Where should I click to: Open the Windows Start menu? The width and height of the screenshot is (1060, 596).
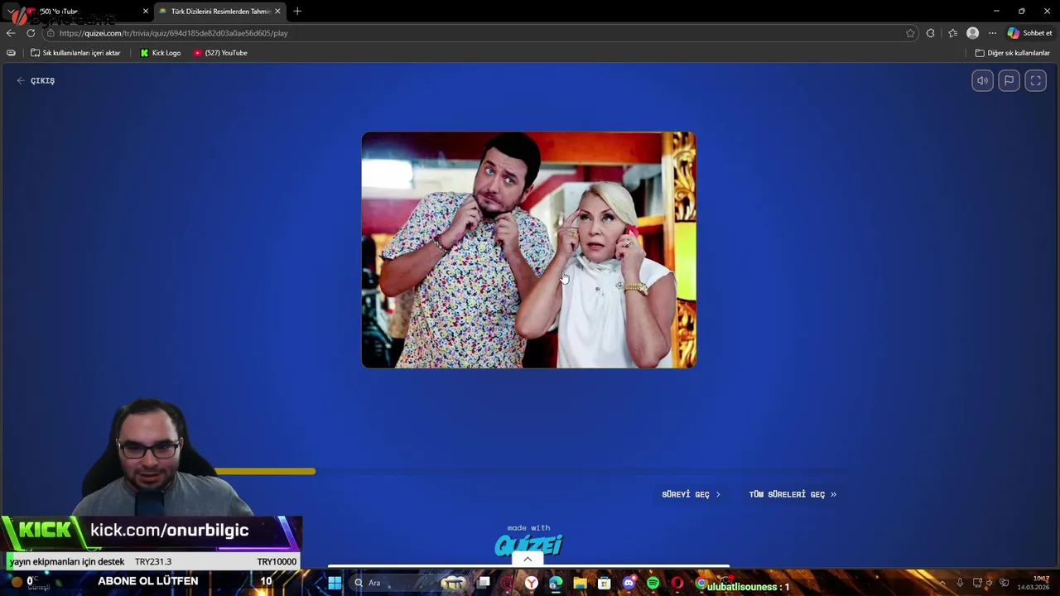[x=335, y=583]
